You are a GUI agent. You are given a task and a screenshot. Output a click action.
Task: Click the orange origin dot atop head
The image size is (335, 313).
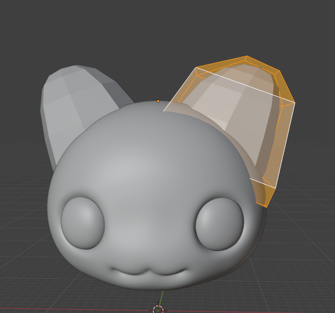click(x=158, y=101)
